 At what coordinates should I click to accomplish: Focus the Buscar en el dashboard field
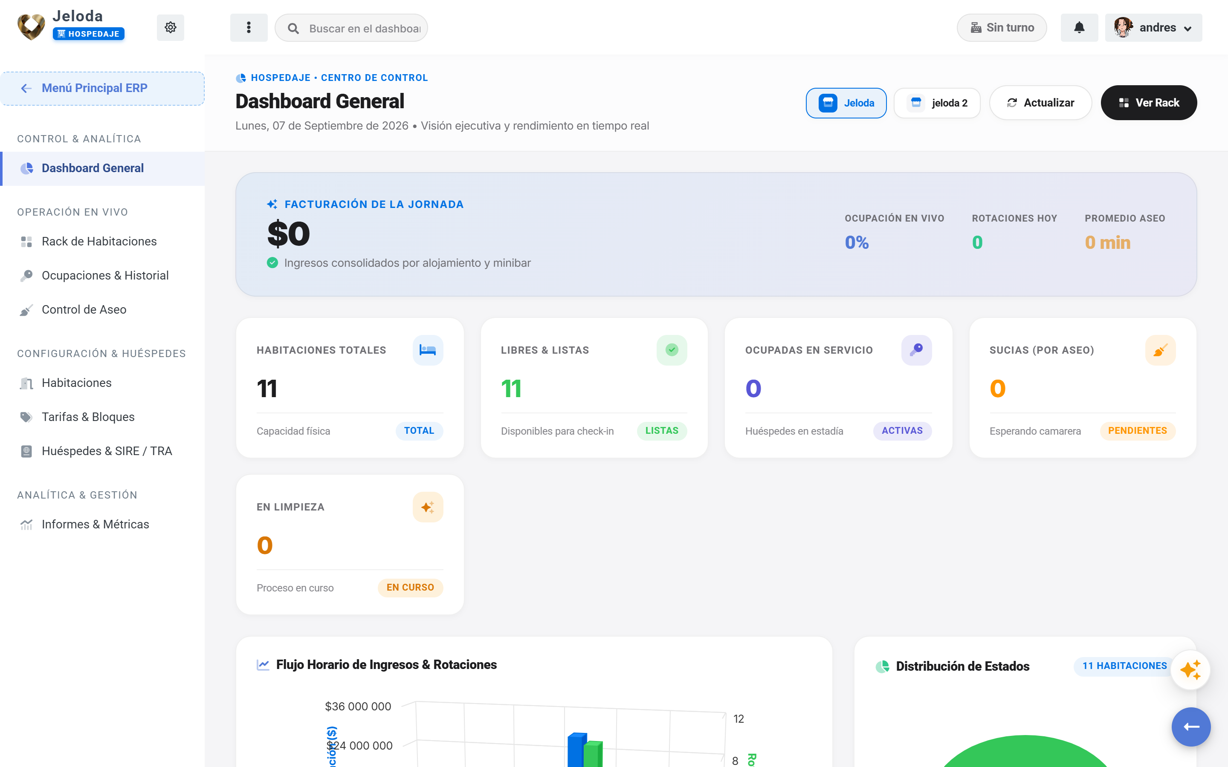pos(351,29)
